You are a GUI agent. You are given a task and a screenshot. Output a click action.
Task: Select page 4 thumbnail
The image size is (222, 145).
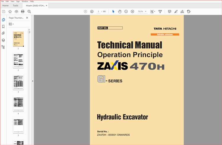pos(18,104)
